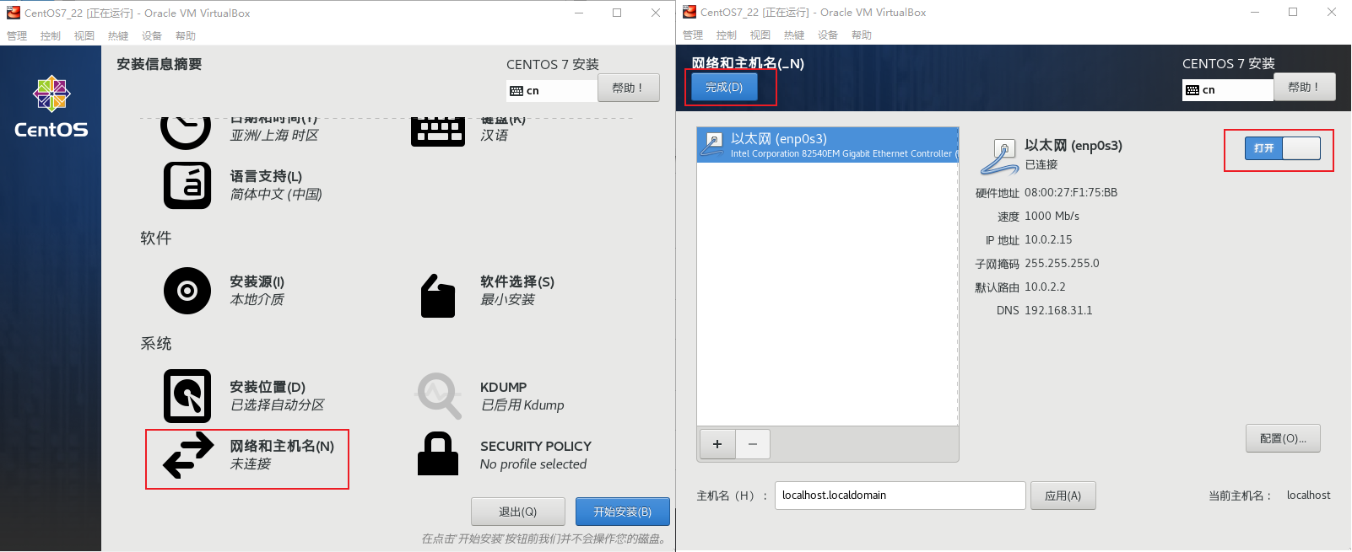
Task: Remove network device with minus button
Action: pyautogui.click(x=753, y=444)
